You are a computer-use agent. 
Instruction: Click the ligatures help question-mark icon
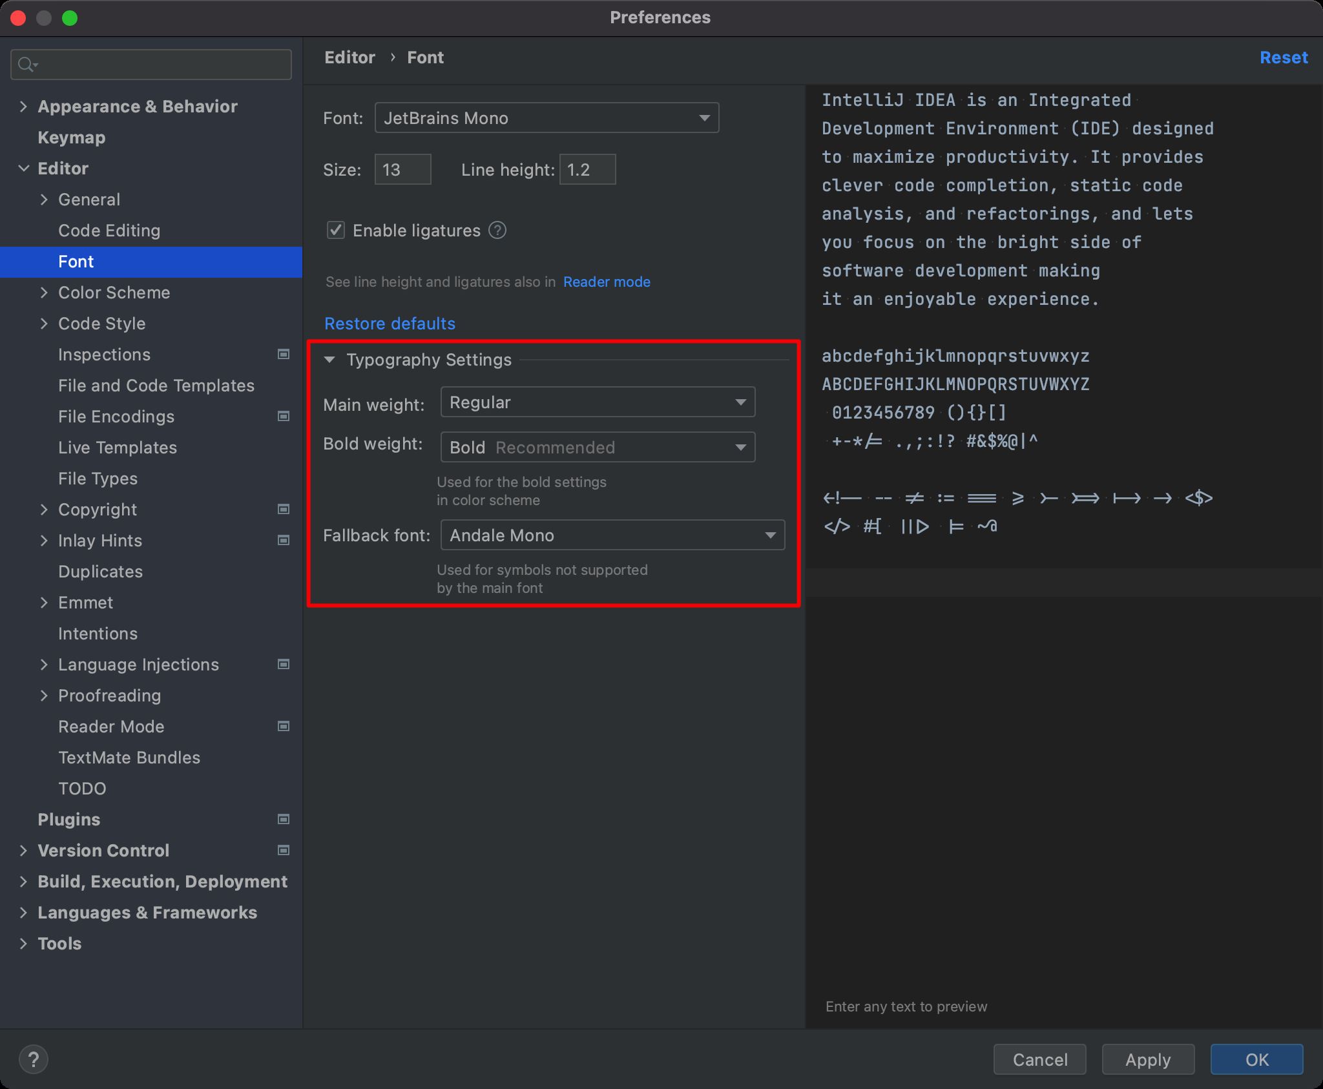pos(497,231)
